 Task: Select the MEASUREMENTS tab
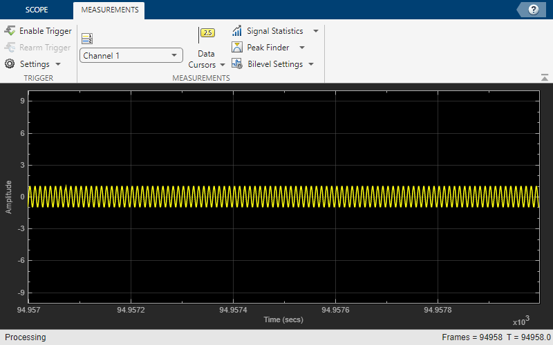pyautogui.click(x=109, y=10)
